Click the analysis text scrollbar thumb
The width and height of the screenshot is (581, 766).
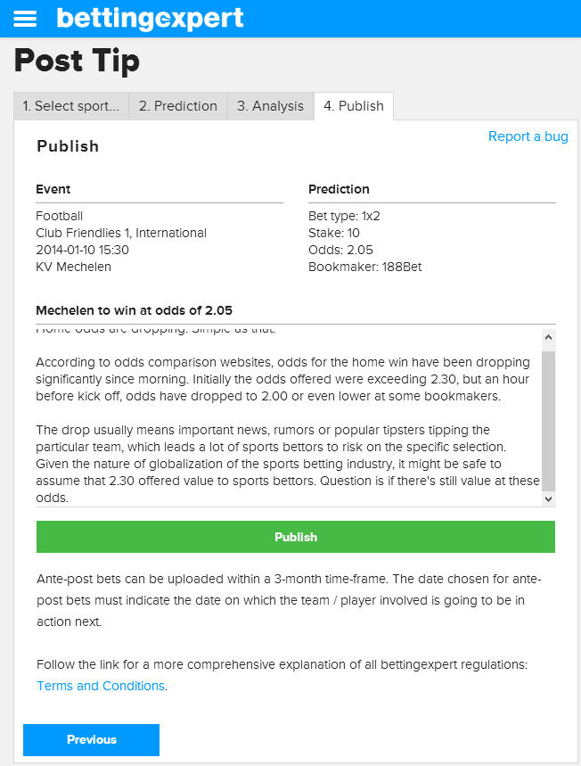548,418
